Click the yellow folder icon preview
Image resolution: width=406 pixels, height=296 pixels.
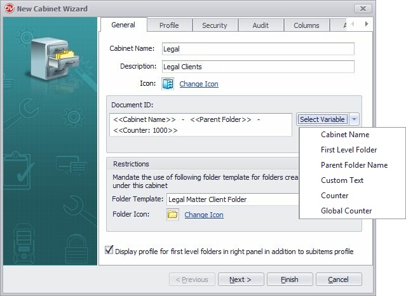[172, 215]
